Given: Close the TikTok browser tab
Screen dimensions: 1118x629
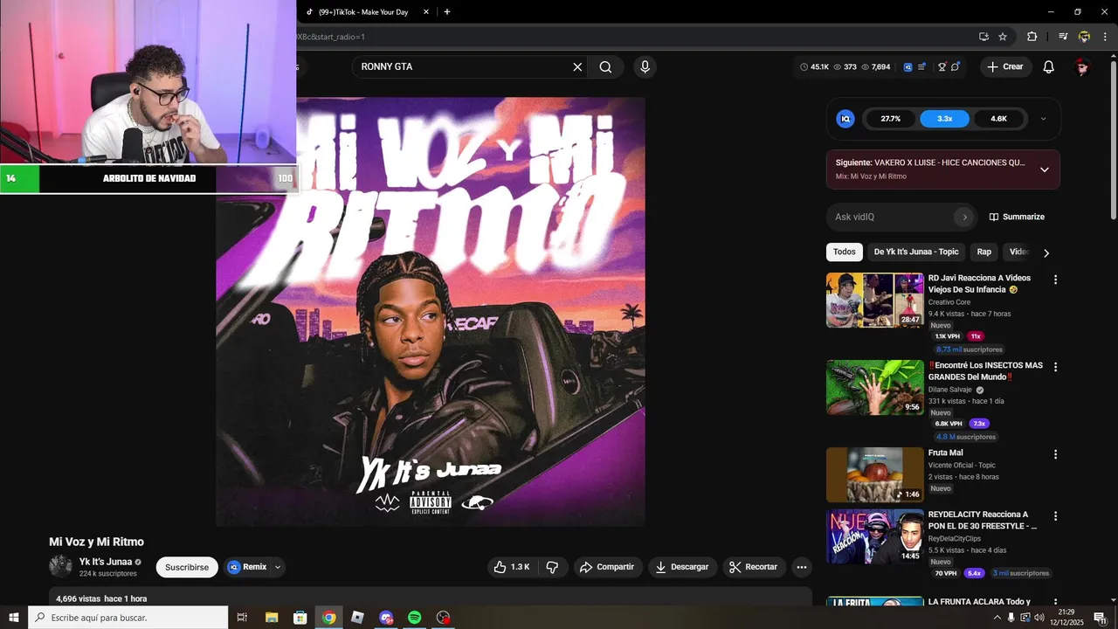Looking at the screenshot, I should (426, 12).
